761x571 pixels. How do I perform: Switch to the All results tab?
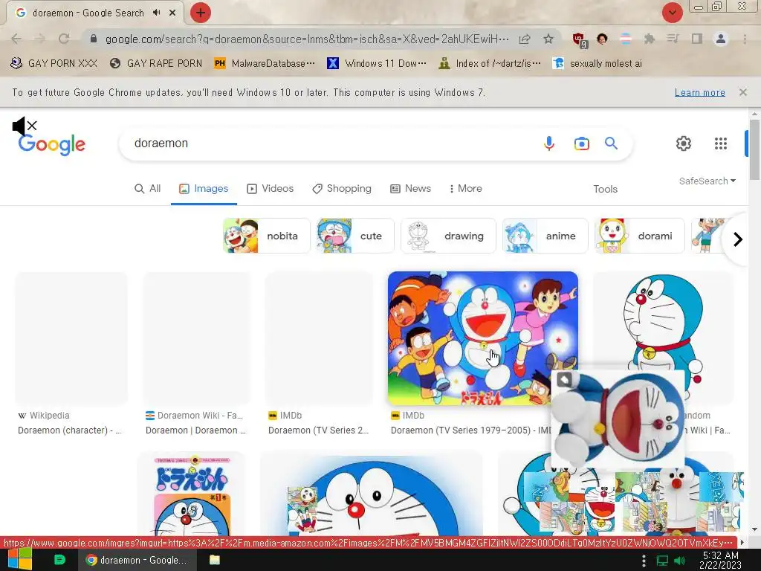point(148,188)
